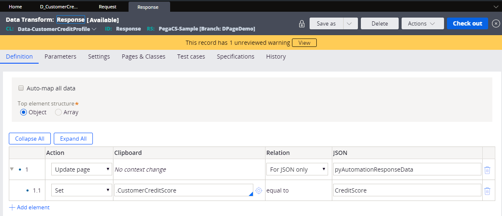This screenshot has width=502, height=216.
Task: Switch to the Request tab
Action: (108, 6)
